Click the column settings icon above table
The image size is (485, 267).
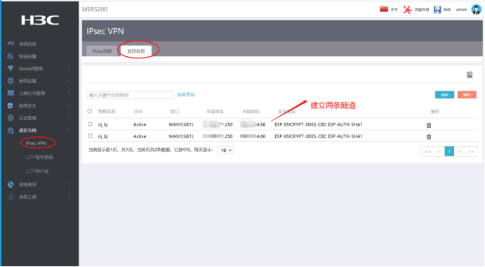(x=470, y=74)
